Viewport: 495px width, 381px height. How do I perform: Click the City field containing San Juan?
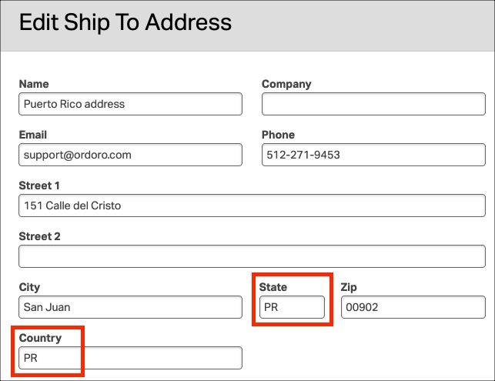click(x=130, y=307)
